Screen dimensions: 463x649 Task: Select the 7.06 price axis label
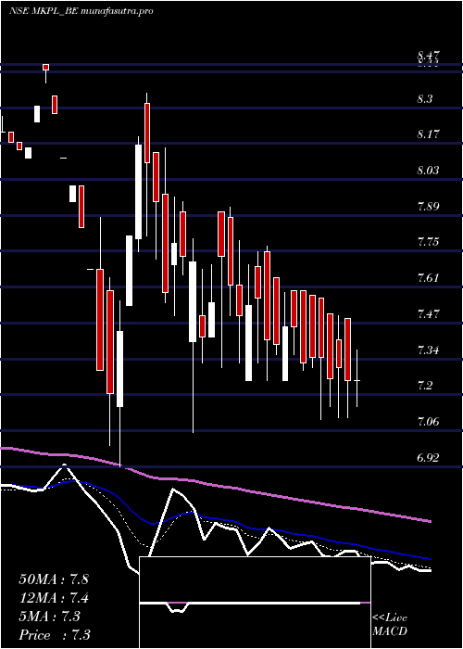[x=429, y=422]
